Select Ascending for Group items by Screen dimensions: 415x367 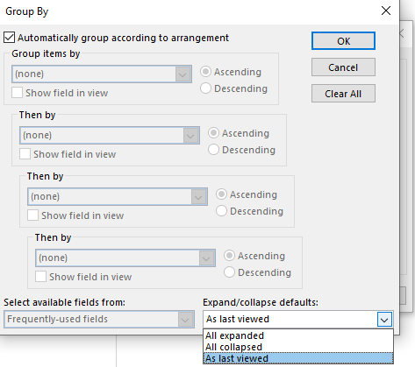[x=205, y=72]
